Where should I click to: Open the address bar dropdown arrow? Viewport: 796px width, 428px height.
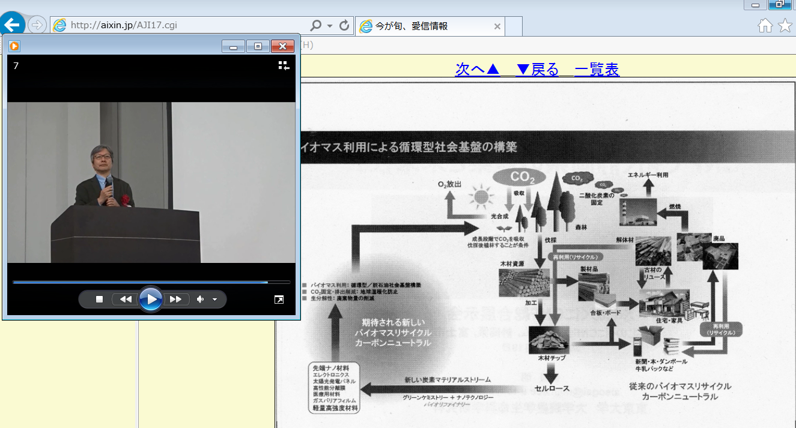click(330, 26)
